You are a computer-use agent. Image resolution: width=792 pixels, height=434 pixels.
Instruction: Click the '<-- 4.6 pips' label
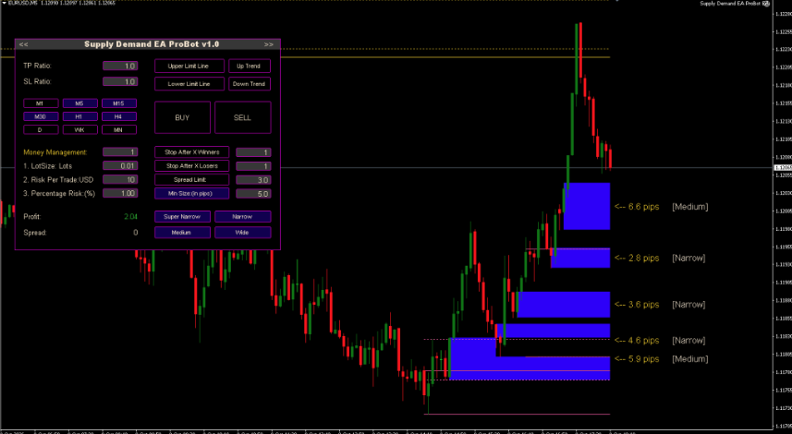click(637, 341)
